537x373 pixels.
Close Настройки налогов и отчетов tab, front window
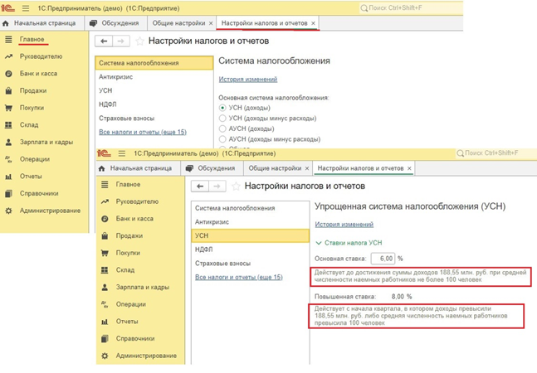coord(409,168)
